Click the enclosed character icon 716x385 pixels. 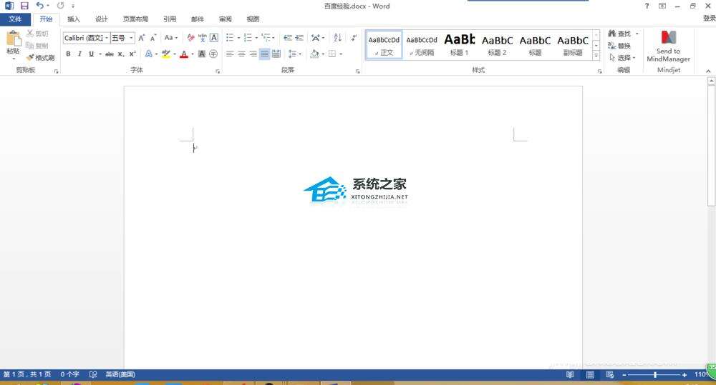(x=213, y=54)
